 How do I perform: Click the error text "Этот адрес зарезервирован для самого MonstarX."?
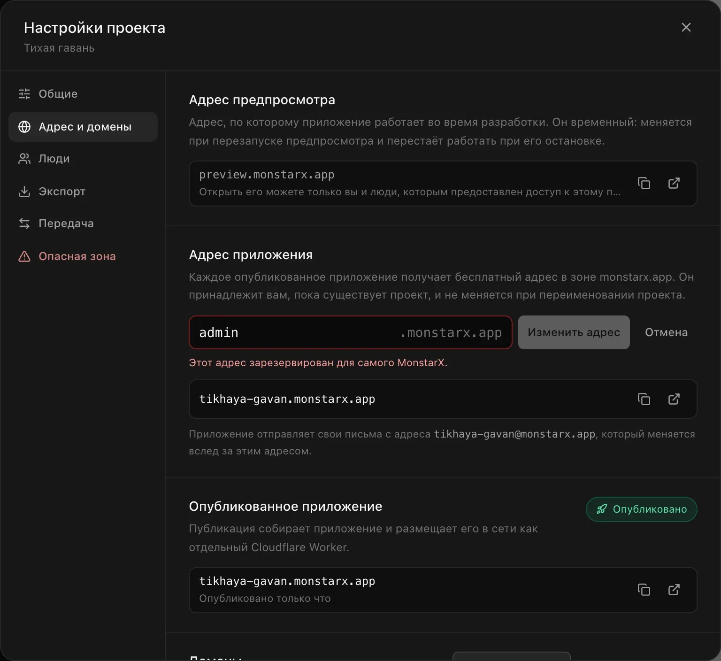(318, 363)
